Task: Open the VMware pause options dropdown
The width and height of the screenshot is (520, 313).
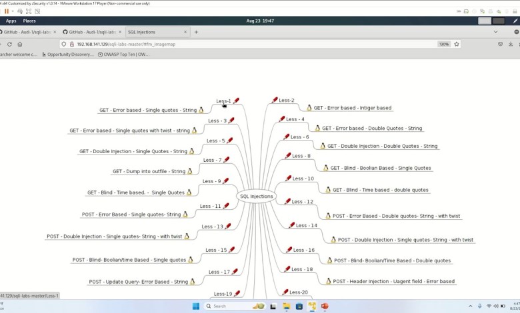Action: (14, 11)
